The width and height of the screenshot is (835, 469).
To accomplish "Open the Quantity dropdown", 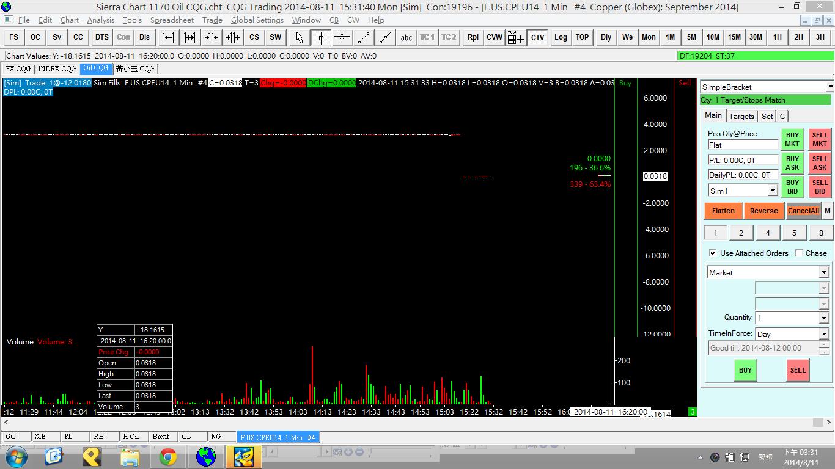I will [x=824, y=318].
